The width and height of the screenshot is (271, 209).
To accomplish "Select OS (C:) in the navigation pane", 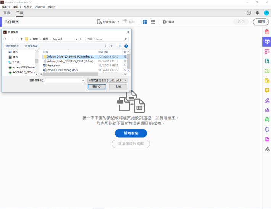I will coord(17,62).
